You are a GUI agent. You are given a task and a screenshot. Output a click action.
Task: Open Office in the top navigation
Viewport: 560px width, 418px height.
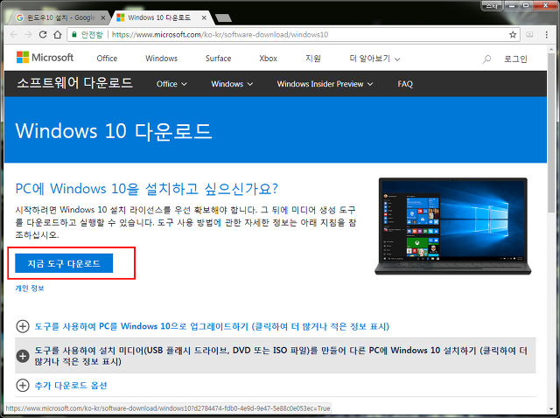(107, 59)
